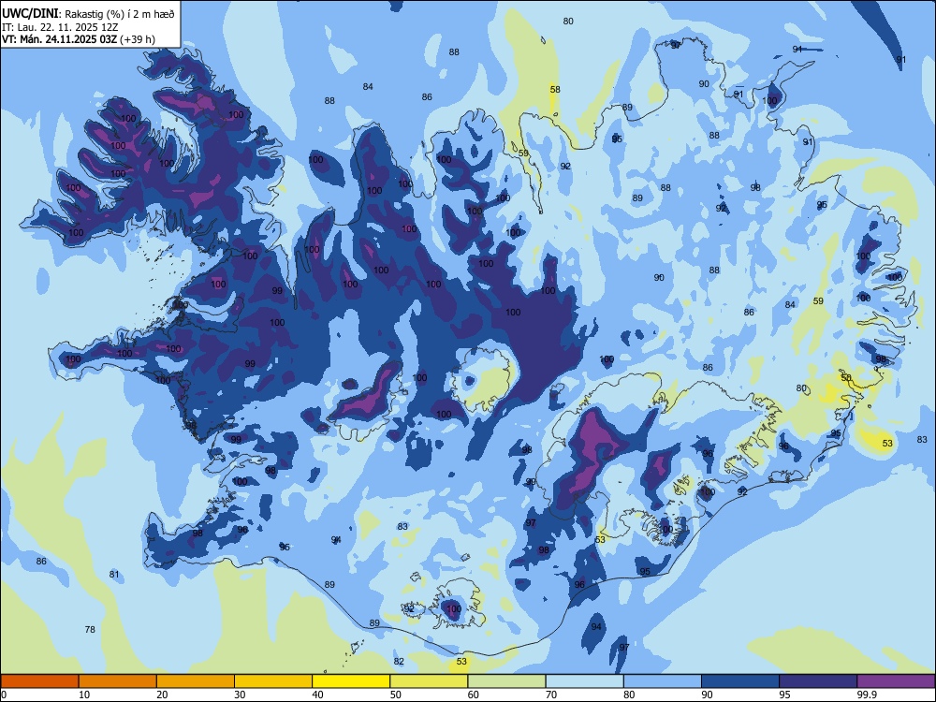Pick the light green 60–70 legend swatch
936x702 pixels.
pos(506,681)
